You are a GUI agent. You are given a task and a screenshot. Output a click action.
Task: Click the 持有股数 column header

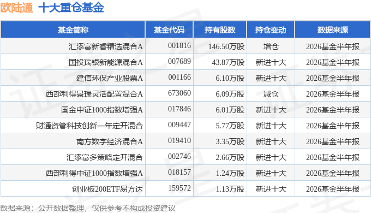220,30
